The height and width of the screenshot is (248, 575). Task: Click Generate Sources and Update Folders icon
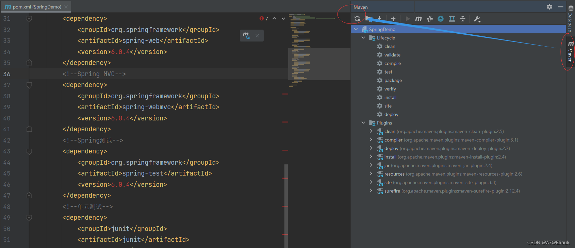[x=368, y=19]
